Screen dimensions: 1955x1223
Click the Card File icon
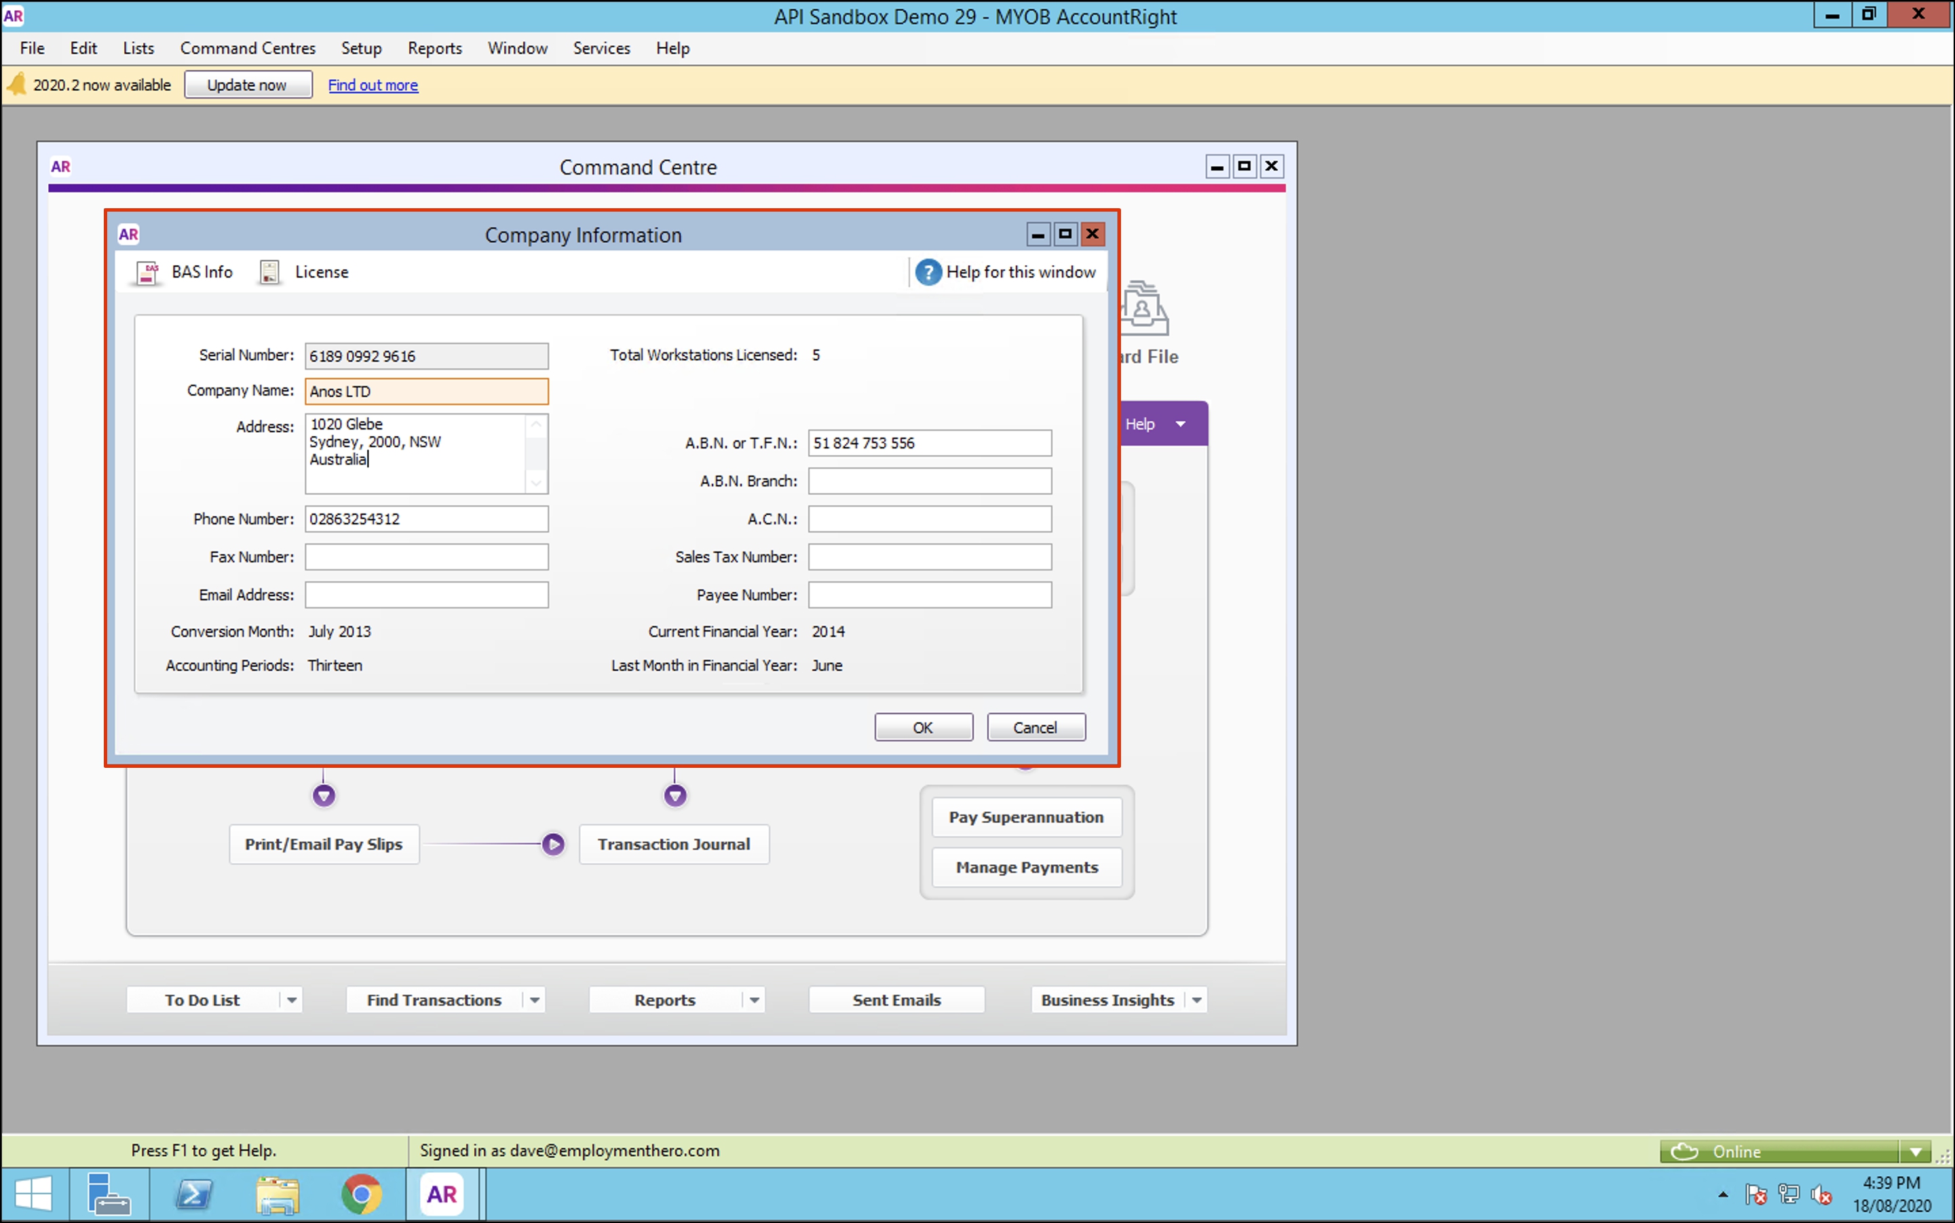click(1144, 310)
